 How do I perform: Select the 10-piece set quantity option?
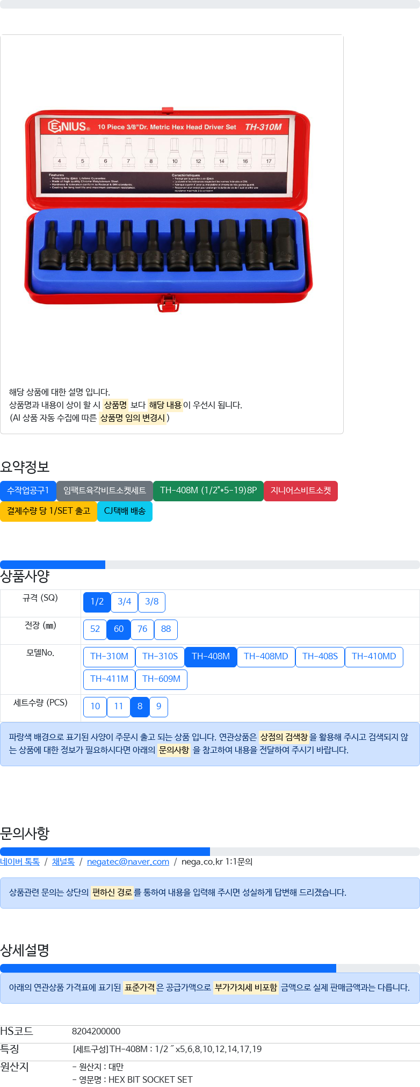[x=95, y=707]
